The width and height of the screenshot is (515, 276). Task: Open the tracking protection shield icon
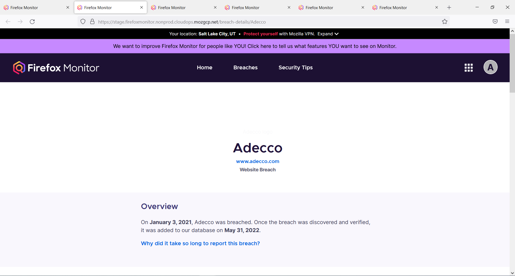[x=83, y=22]
